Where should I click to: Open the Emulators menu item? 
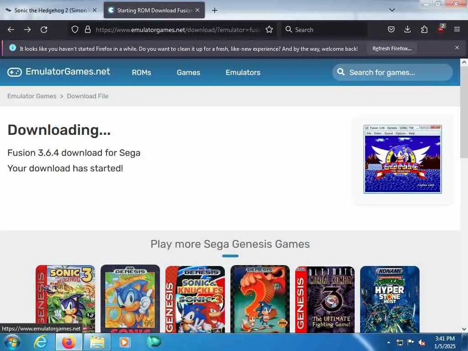[243, 73]
